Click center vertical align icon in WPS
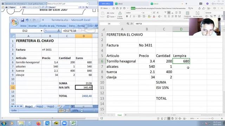Screen dimensions: 225x126 pos(169,13)
